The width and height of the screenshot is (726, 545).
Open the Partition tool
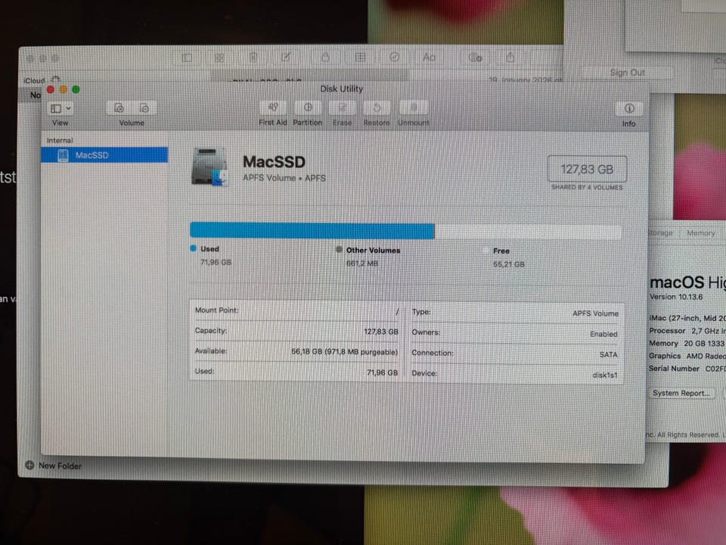[308, 107]
